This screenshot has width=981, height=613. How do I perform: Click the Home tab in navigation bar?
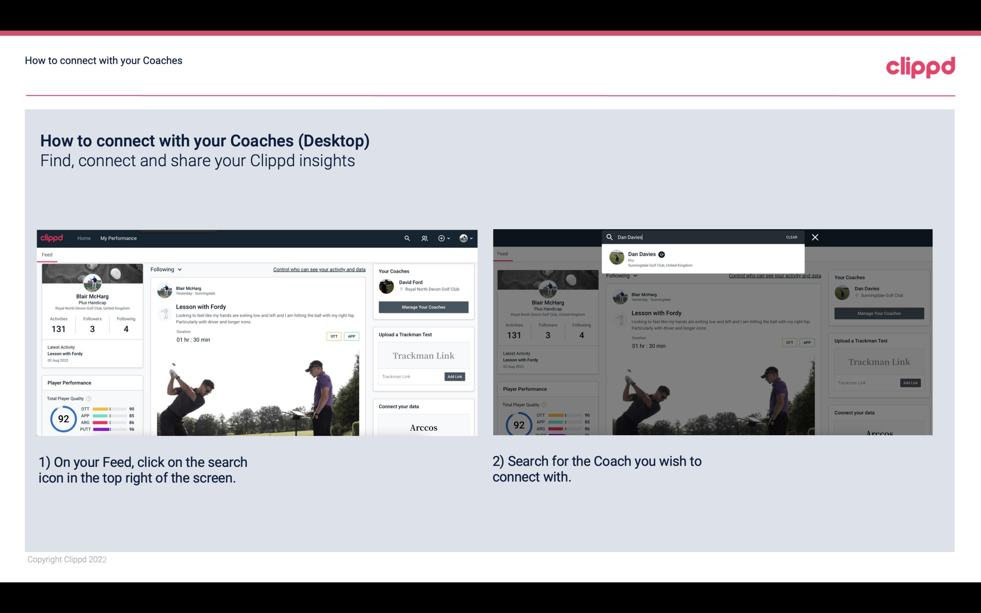84,238
